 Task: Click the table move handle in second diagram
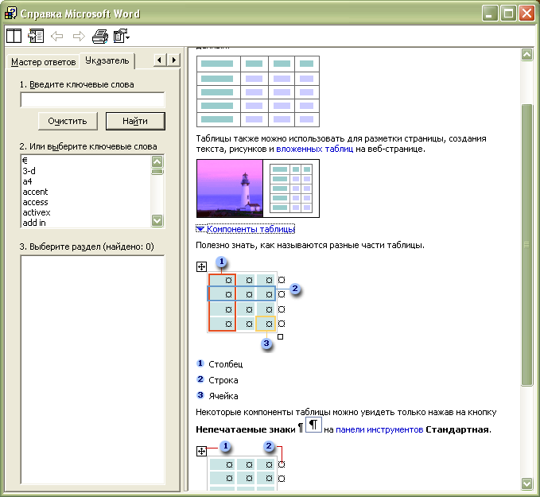201,451
